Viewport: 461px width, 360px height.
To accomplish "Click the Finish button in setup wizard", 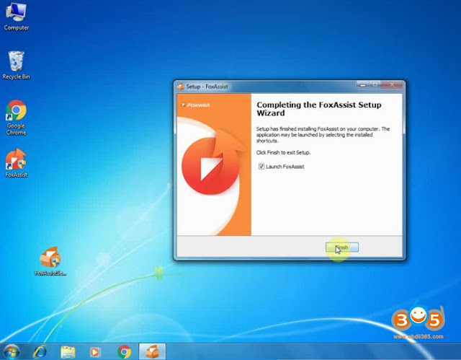I will (x=342, y=247).
